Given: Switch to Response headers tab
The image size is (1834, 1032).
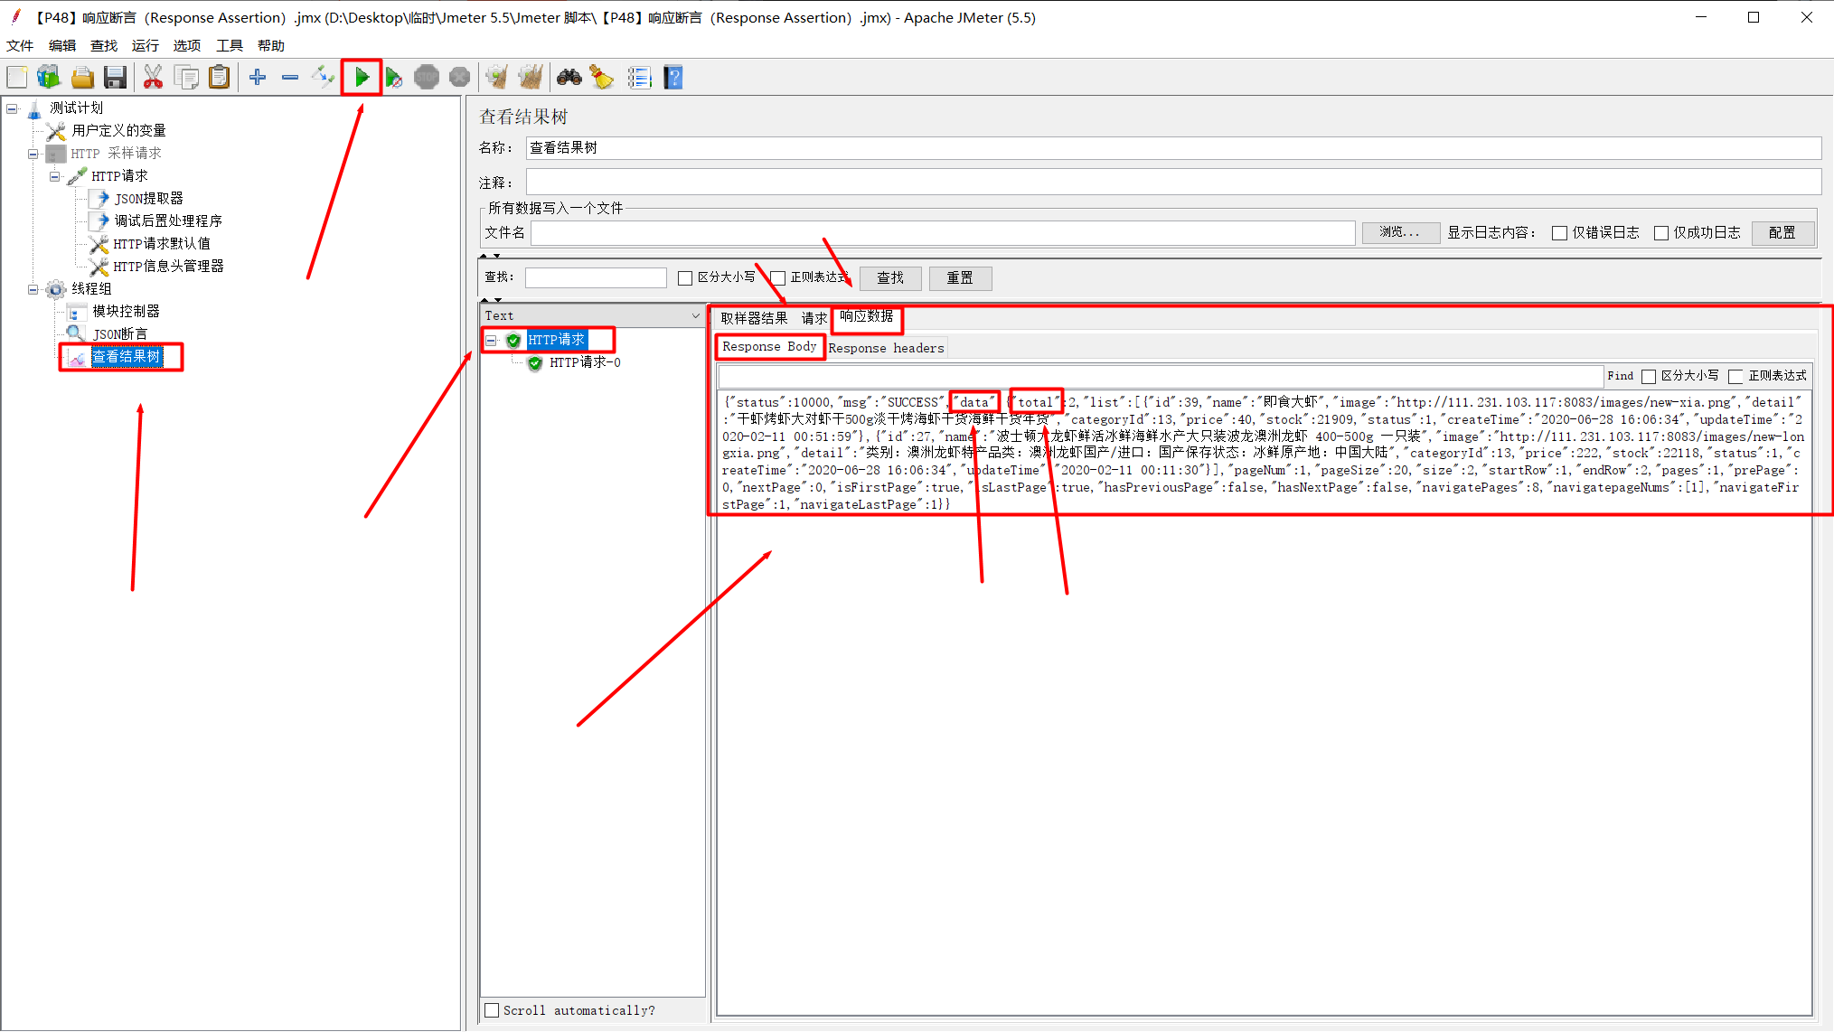Looking at the screenshot, I should point(886,349).
